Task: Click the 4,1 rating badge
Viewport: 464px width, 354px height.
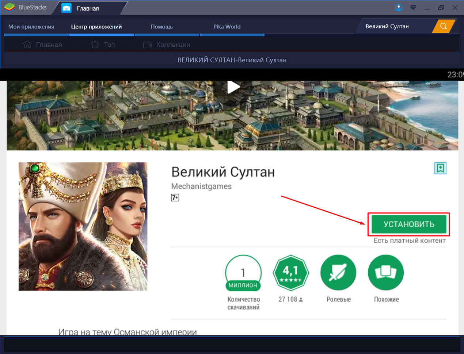Action: 290,273
